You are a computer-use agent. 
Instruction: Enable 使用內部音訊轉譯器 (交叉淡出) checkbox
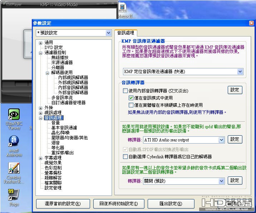tap(125, 91)
